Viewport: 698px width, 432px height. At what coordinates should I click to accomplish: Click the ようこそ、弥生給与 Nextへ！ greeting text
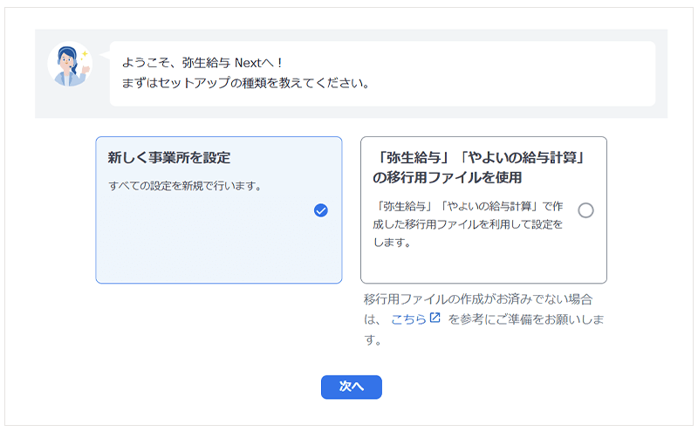[202, 63]
